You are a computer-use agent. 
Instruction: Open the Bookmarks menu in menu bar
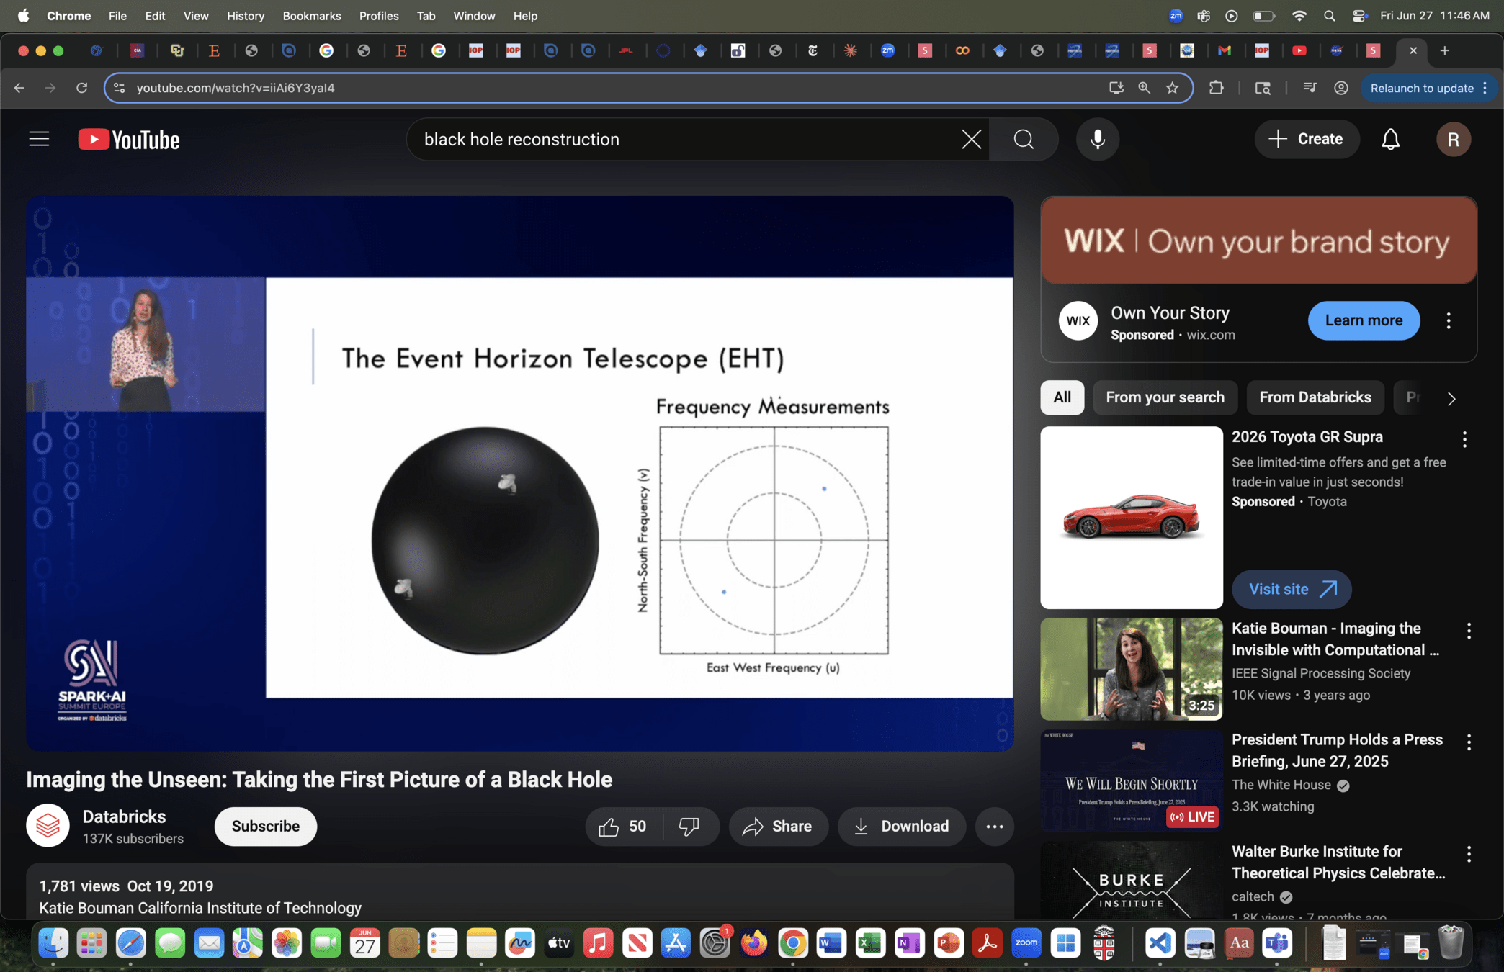[x=311, y=16]
